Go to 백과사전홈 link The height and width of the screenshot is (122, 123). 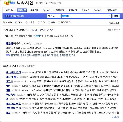114,23
